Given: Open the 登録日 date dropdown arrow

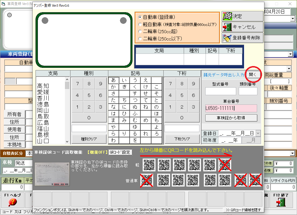Looking at the screenshot, I should click(x=258, y=133).
